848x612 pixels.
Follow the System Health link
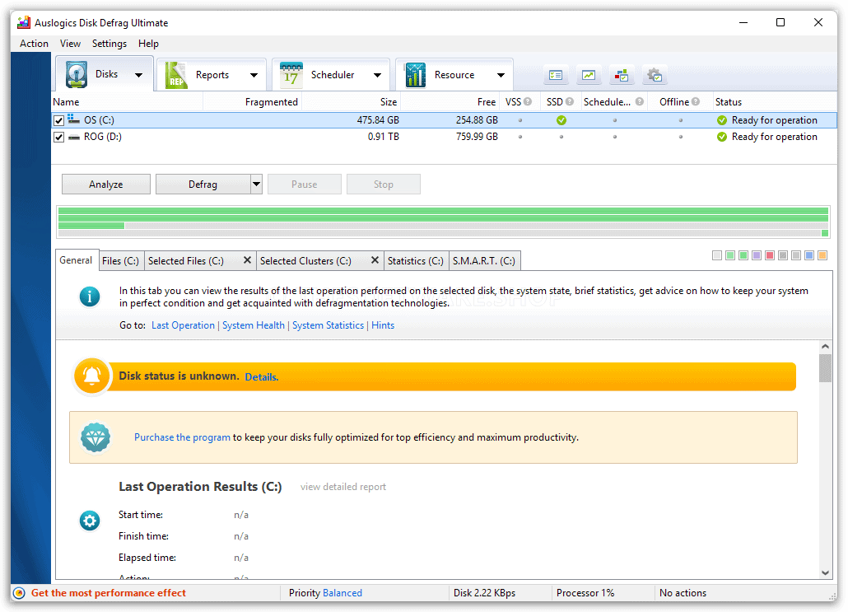(x=253, y=325)
